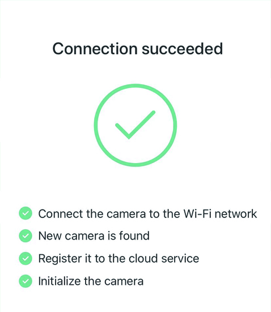
Task: Tap the Initialize the camera step text
Action: (x=91, y=281)
